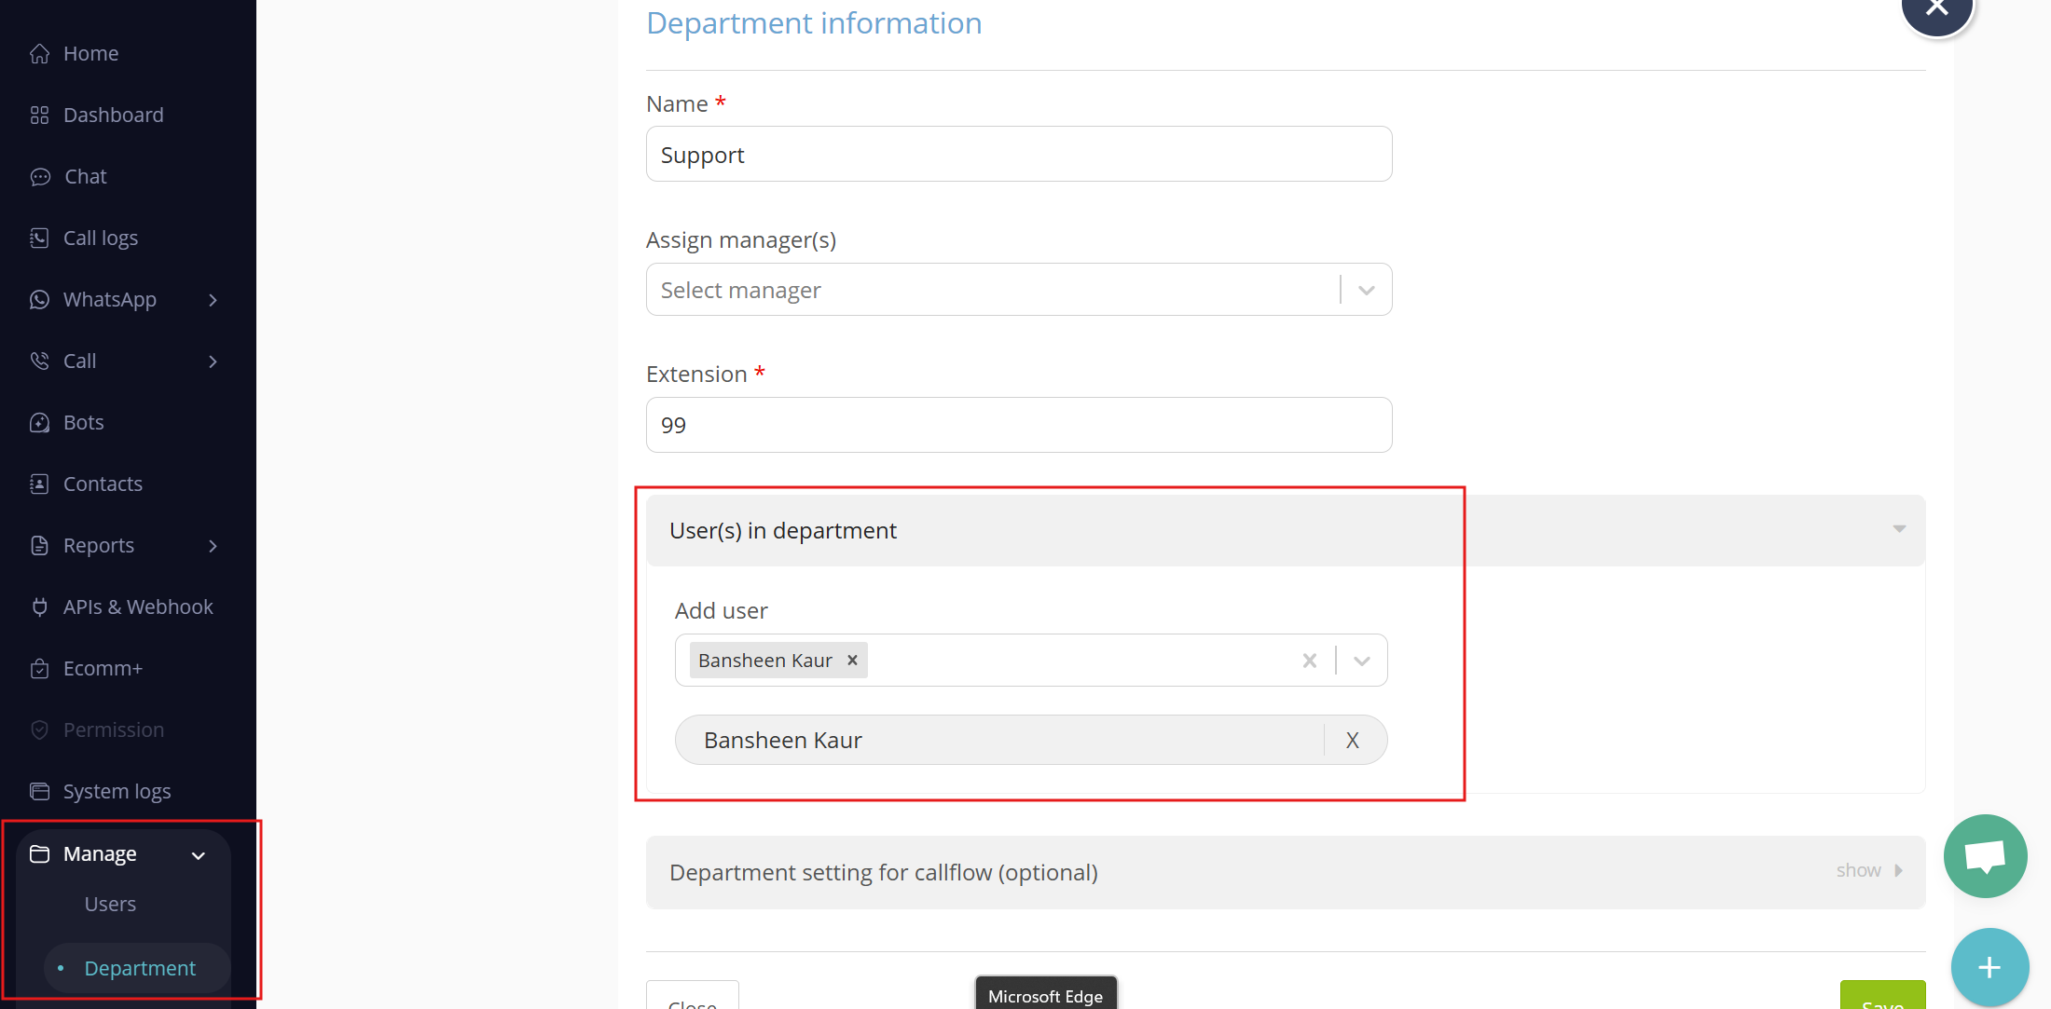The height and width of the screenshot is (1009, 2051).
Task: Expand the WhatsApp submenu
Action: click(213, 300)
